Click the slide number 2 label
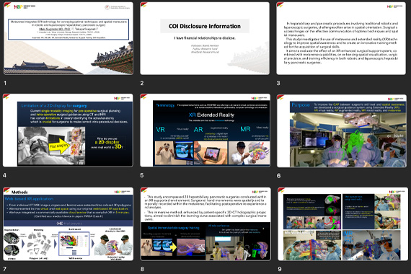The width and height of the screenshot is (411, 274). [x=142, y=83]
